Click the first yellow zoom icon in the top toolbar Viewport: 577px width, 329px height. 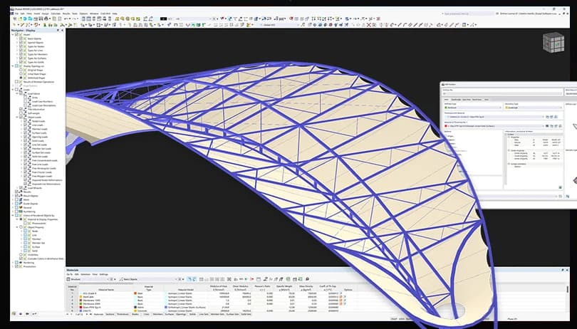(116, 19)
